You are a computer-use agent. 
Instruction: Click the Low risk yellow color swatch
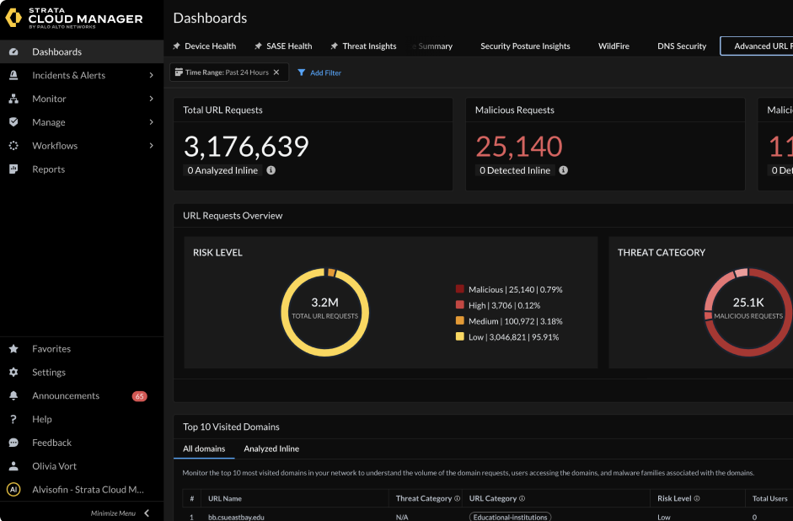tap(460, 337)
